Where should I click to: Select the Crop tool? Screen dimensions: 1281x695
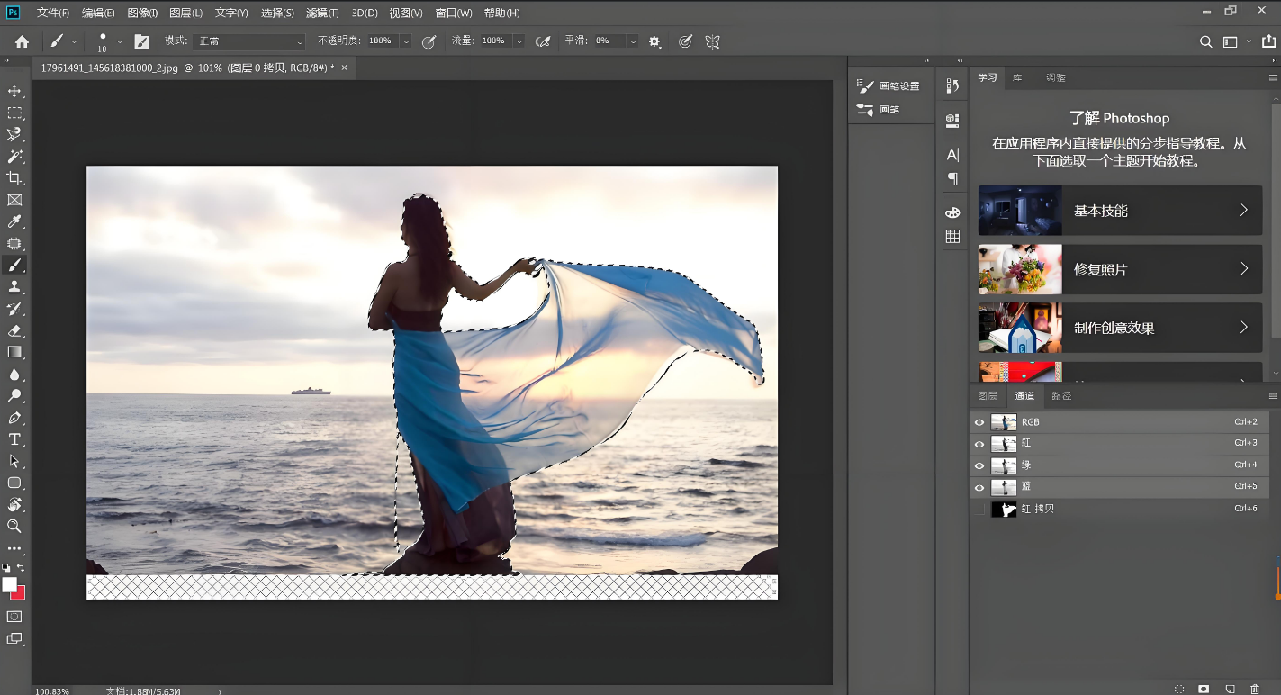pyautogui.click(x=14, y=178)
